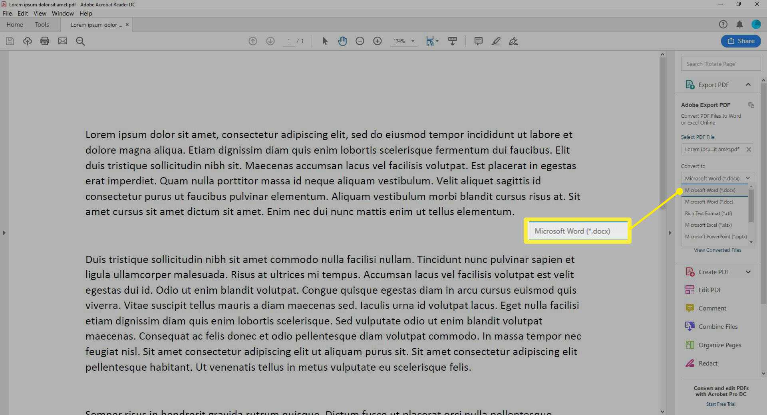Screen dimensions: 767x415
Task: Click the Start Free Trial link
Action: click(721, 404)
